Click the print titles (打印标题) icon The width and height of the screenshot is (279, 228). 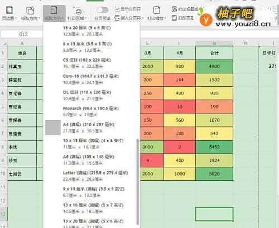[174, 9]
